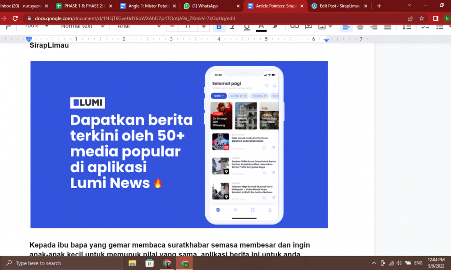Open the Normal text styles dropdown
This screenshot has height=270, width=451.
point(82,27)
